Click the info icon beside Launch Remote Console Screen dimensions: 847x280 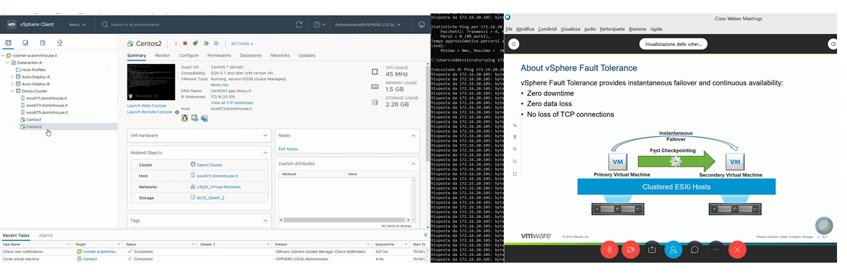177,112
